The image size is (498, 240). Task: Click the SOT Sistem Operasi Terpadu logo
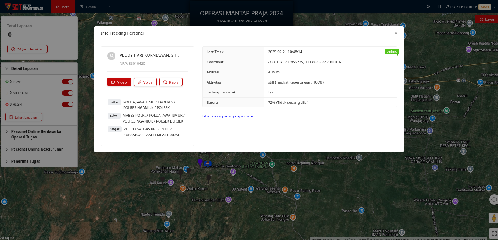click(x=23, y=6)
